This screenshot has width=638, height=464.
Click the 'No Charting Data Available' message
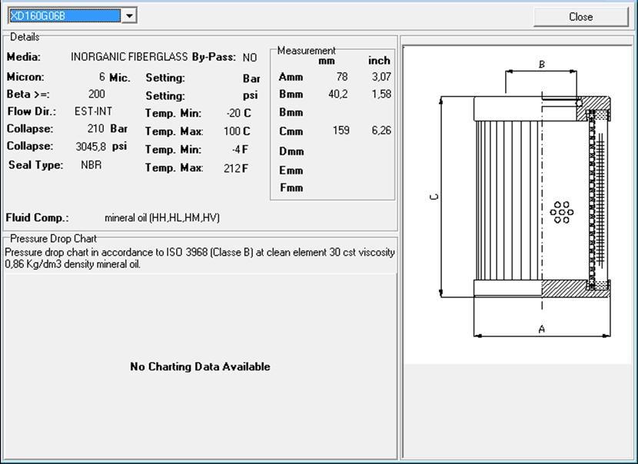200,366
